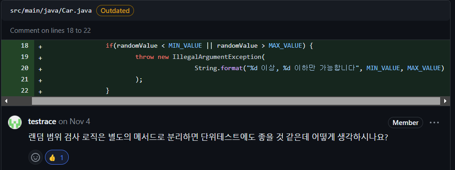Select line number 22
The image size is (455, 170).
pyautogui.click(x=25, y=90)
